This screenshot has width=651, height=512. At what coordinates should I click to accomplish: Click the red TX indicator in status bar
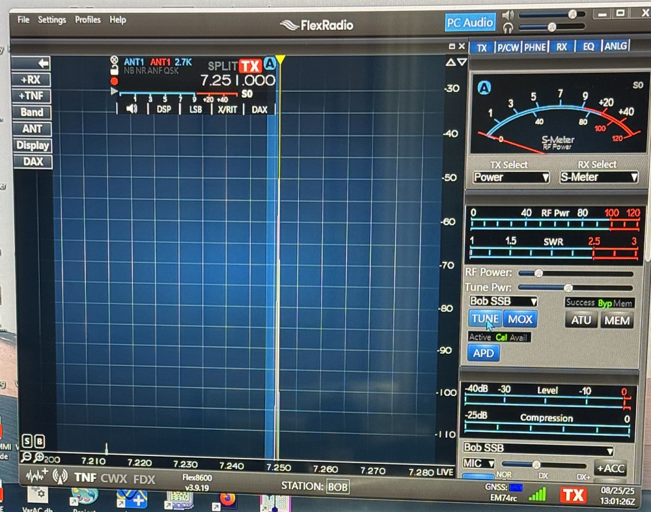(x=573, y=495)
